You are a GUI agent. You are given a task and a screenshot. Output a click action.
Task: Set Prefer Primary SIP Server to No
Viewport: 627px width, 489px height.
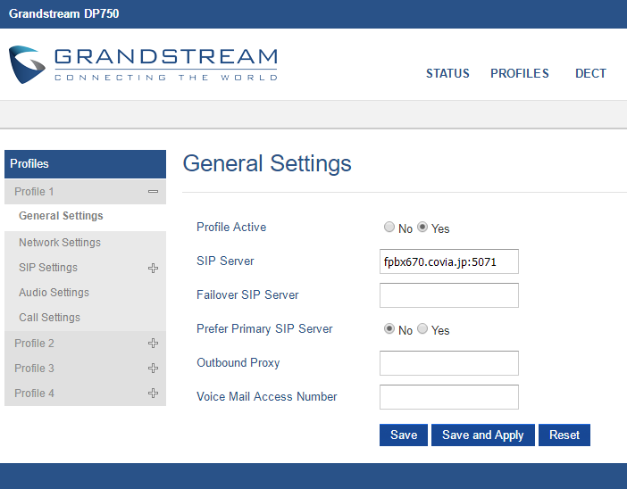[389, 328]
